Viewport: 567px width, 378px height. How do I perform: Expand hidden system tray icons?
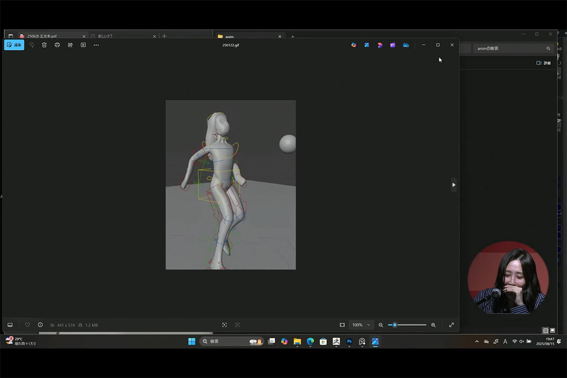[476, 342]
